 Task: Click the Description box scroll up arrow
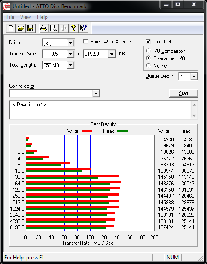click(194, 105)
